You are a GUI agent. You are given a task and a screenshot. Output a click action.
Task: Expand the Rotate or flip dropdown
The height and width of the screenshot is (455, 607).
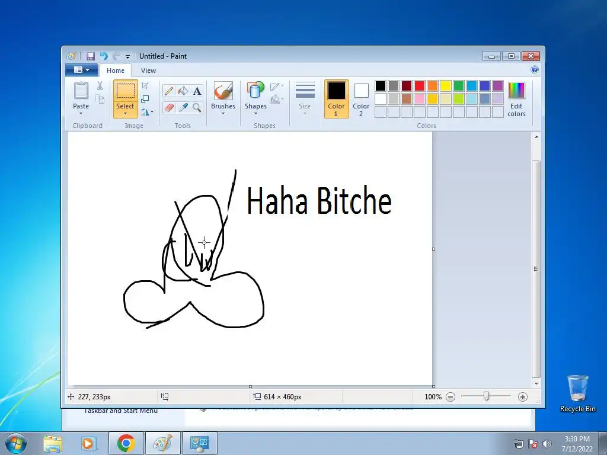[147, 112]
